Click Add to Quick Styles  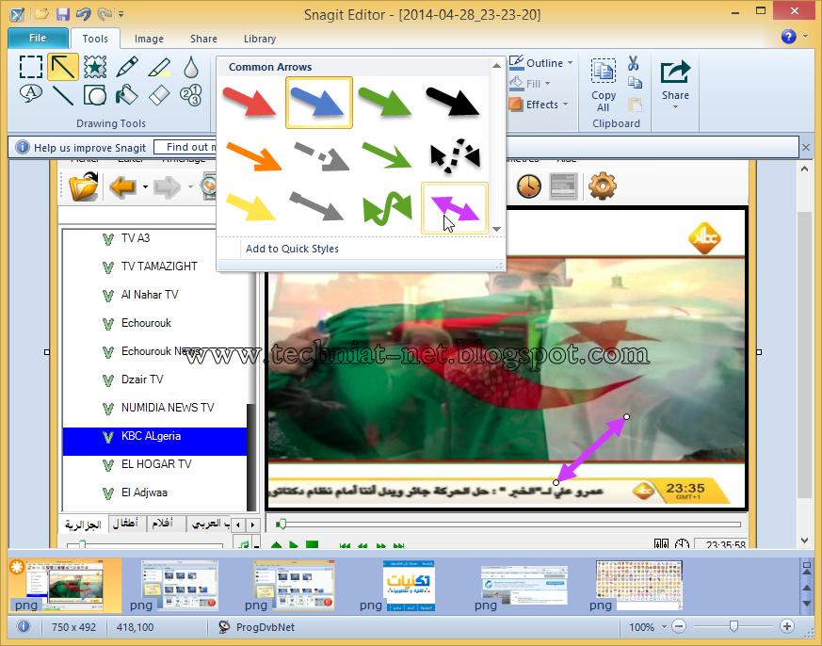(x=292, y=249)
